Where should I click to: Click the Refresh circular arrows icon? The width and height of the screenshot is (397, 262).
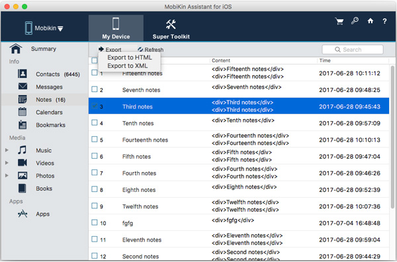(x=140, y=49)
